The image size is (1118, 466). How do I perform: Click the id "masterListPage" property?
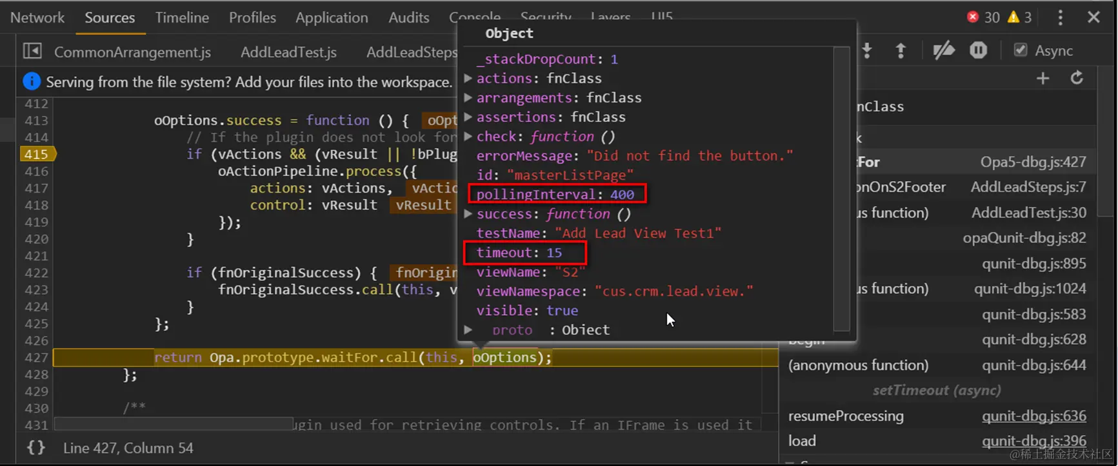pos(555,175)
